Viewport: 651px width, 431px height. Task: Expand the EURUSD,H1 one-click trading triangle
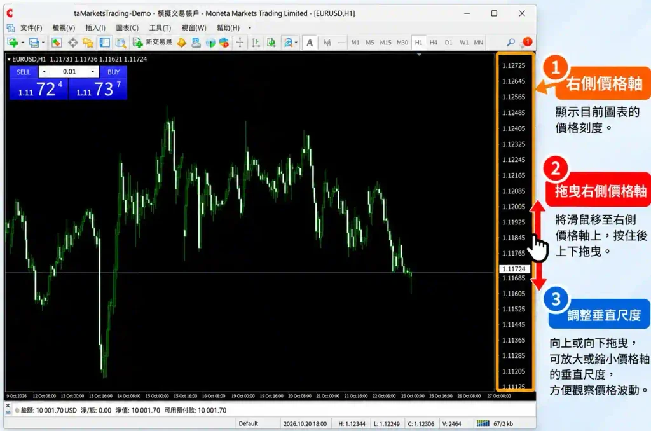pos(9,59)
